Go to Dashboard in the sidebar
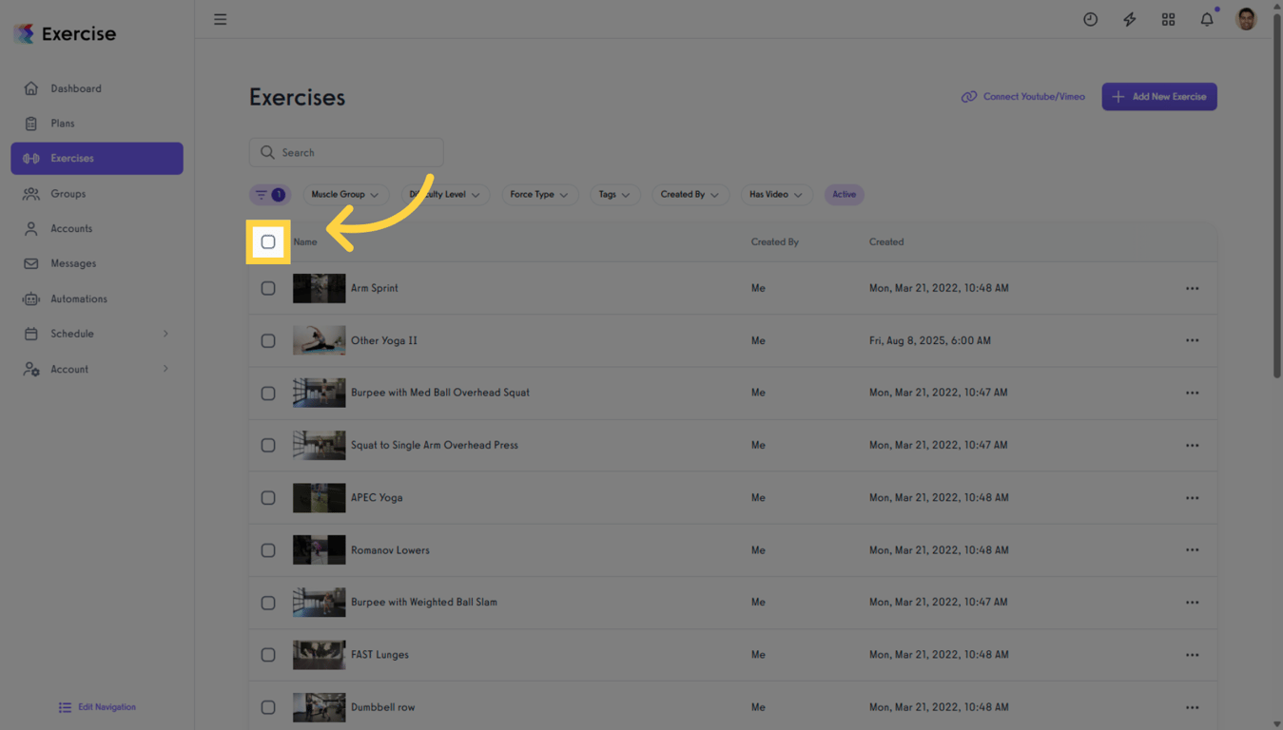This screenshot has width=1283, height=730. [97, 88]
